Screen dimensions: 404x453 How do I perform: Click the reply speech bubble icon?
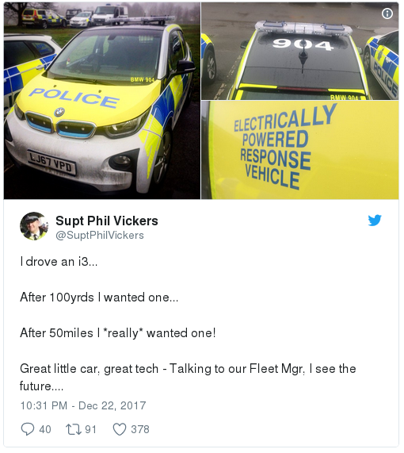click(x=28, y=429)
